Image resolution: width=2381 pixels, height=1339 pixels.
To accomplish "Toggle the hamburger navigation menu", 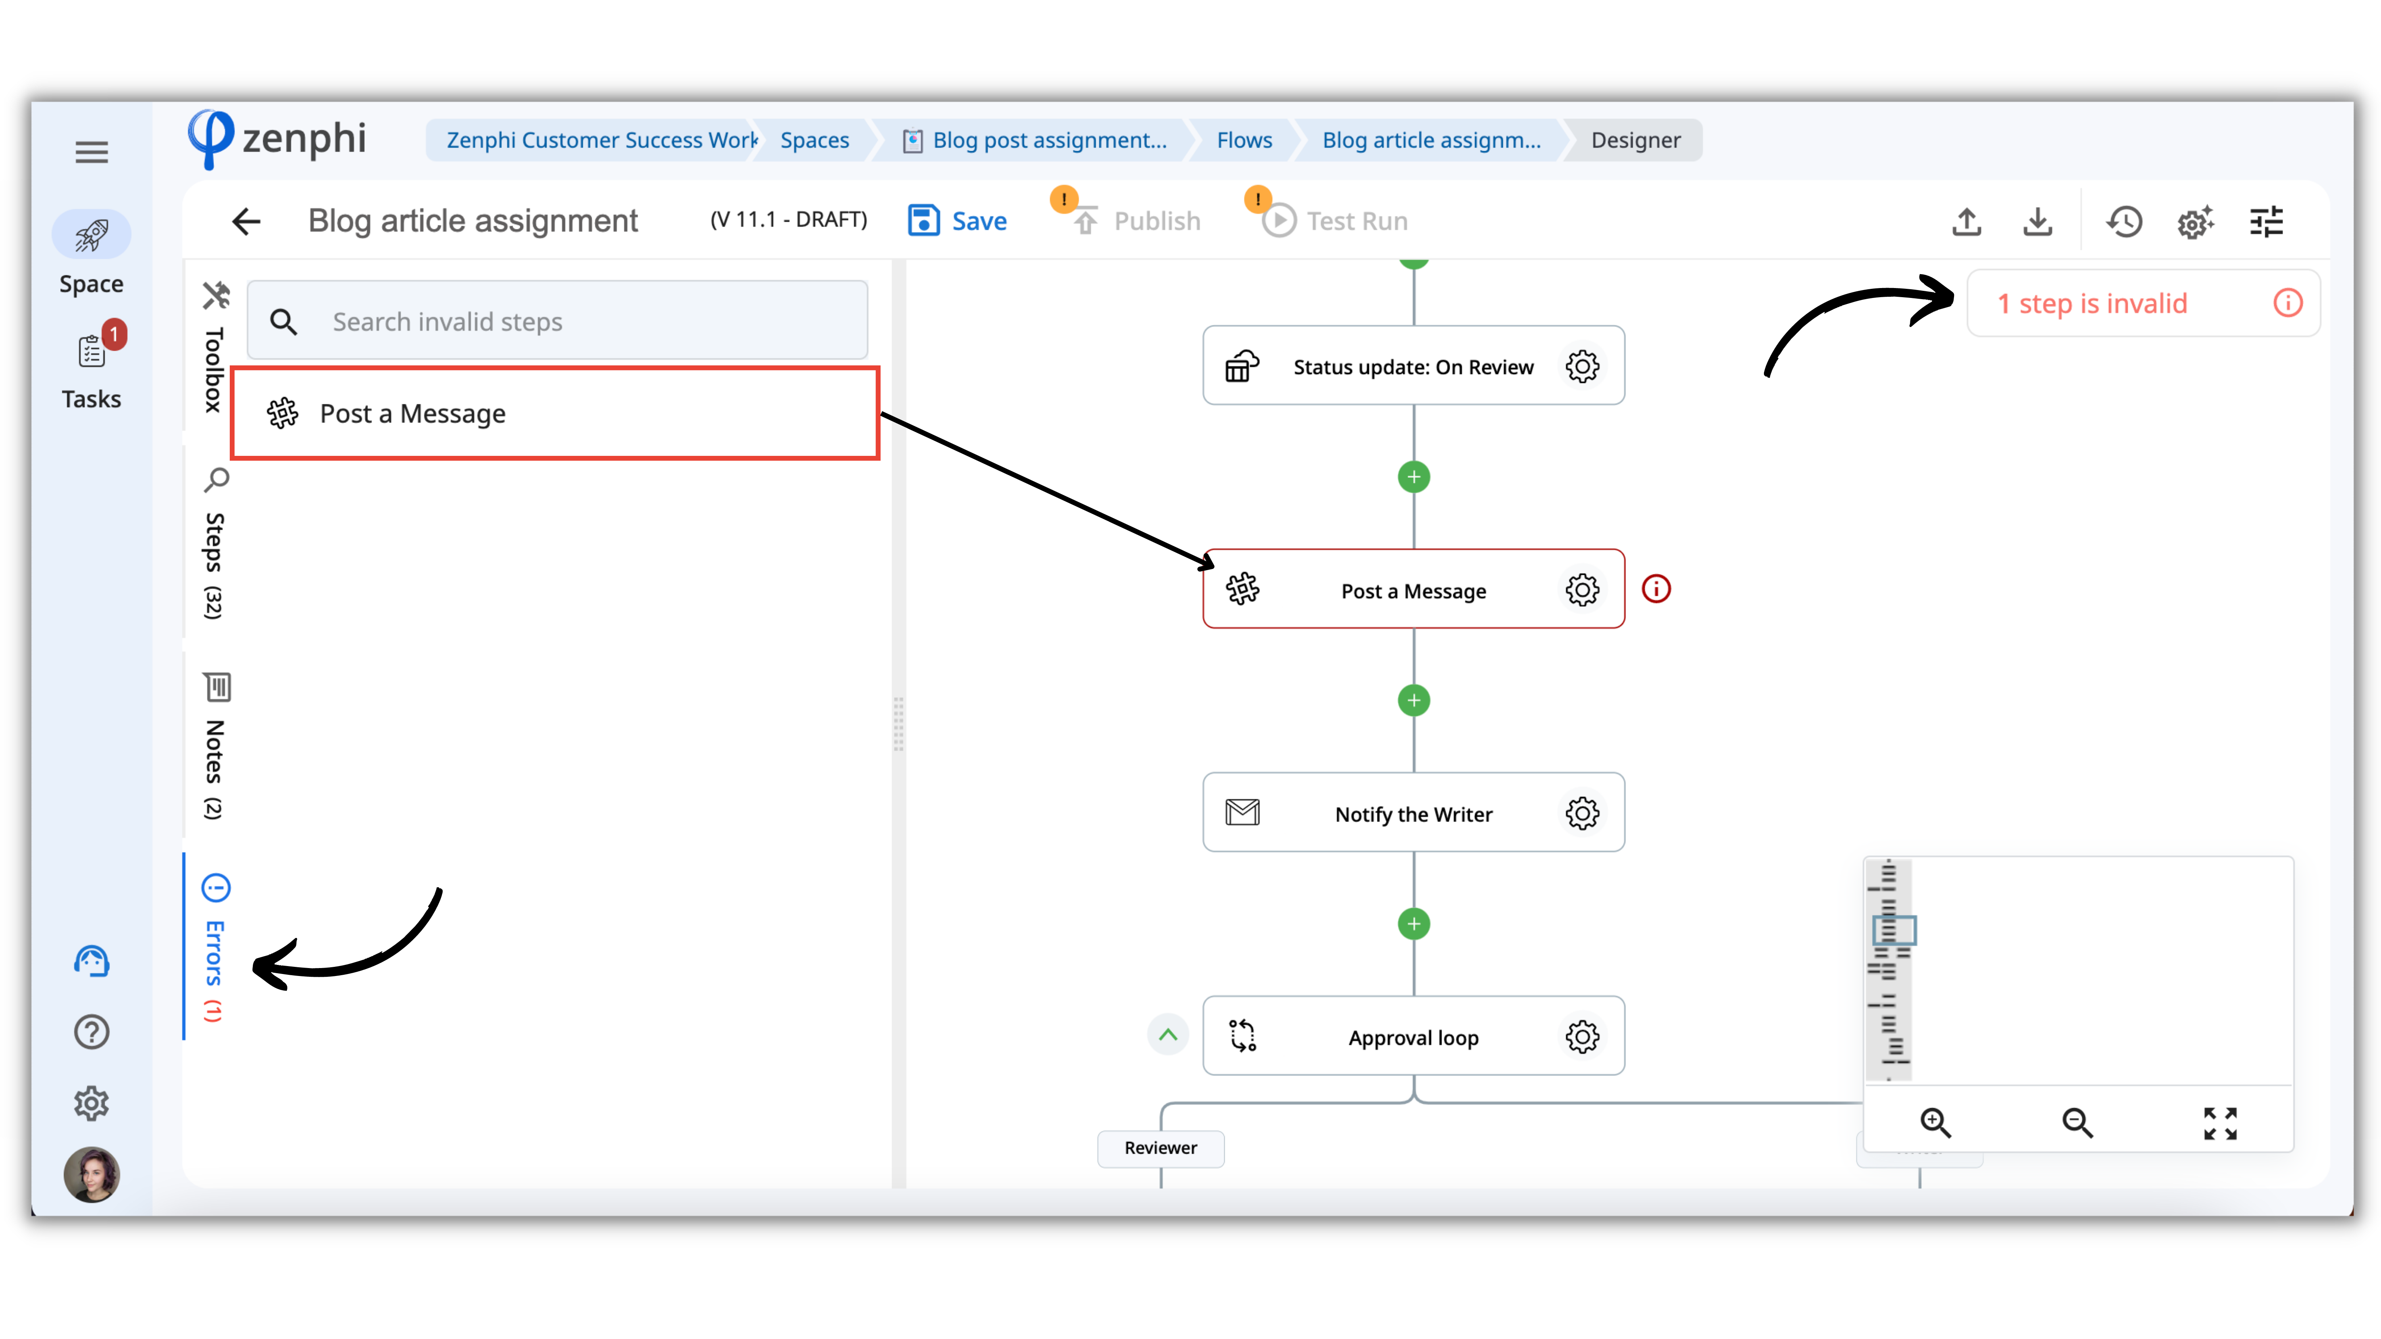I will (92, 152).
